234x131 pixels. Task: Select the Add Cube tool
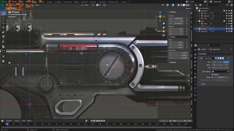point(3,51)
